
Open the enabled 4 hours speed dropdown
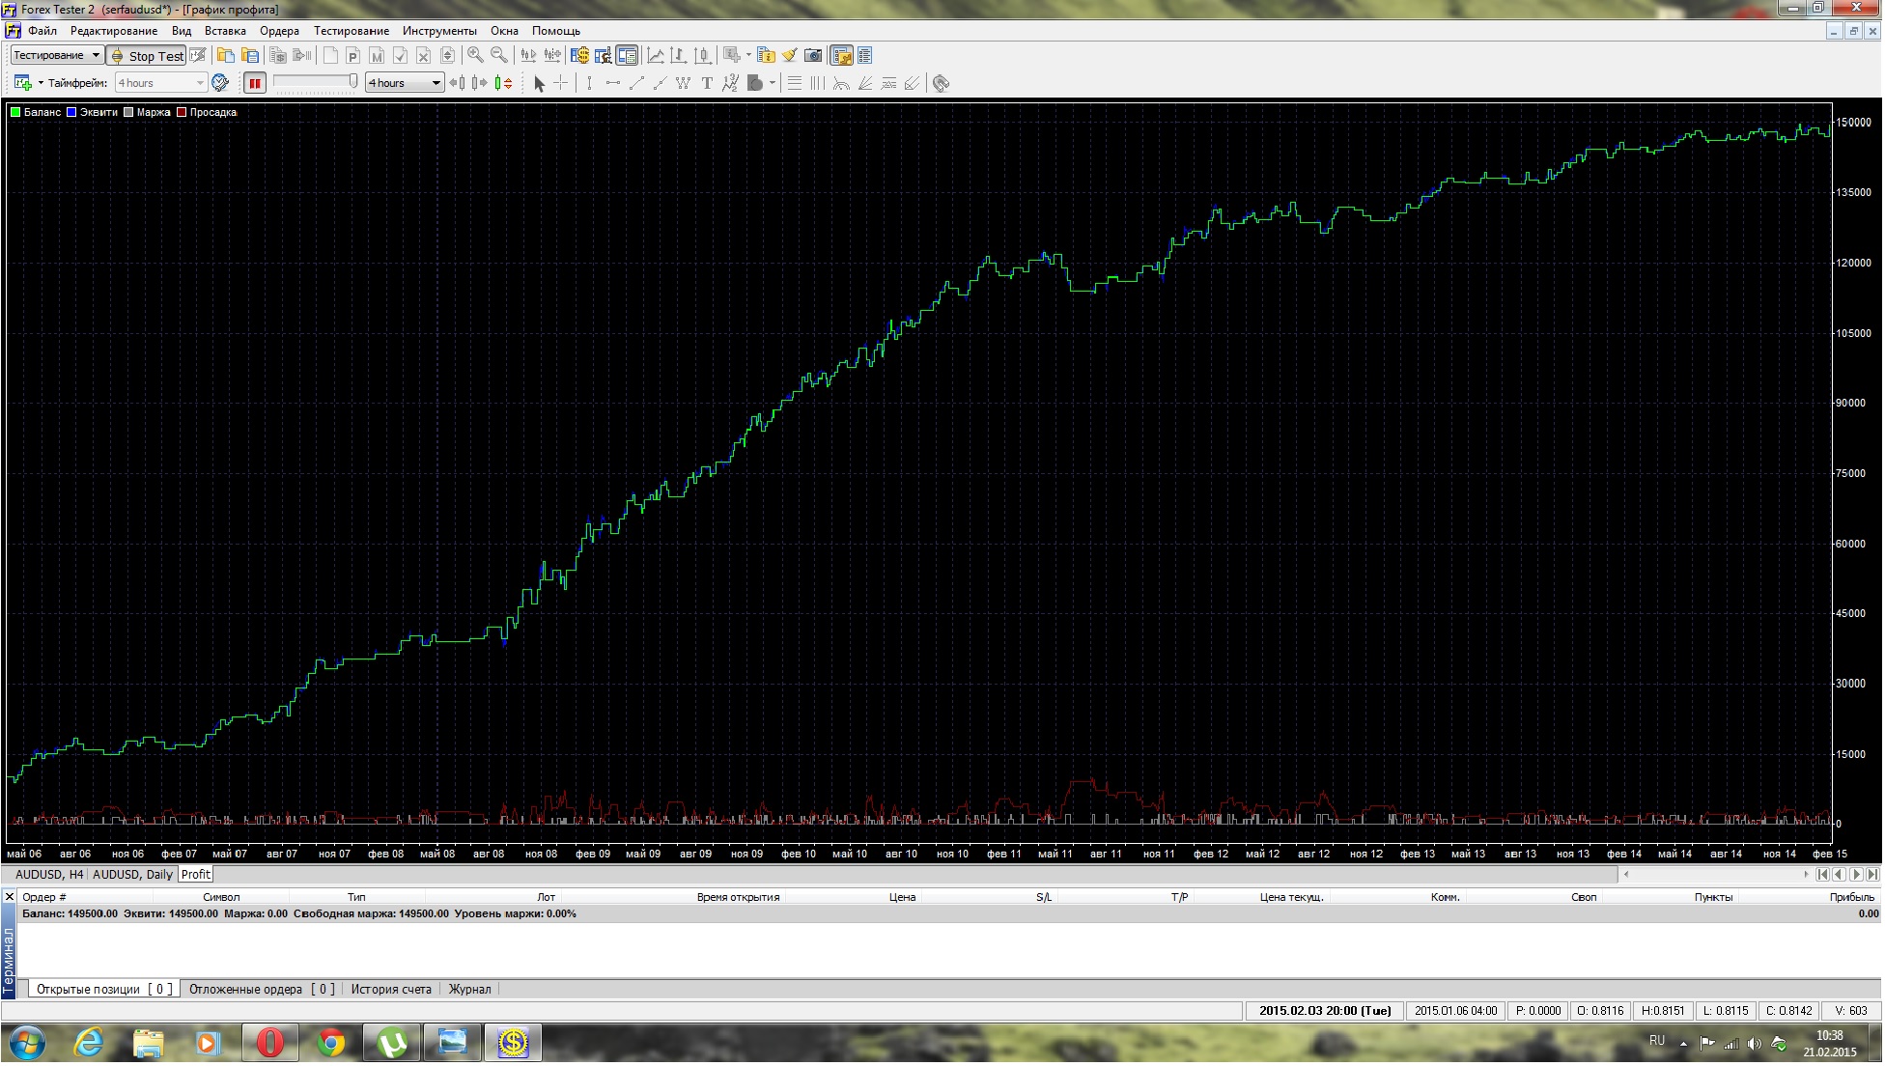(405, 83)
